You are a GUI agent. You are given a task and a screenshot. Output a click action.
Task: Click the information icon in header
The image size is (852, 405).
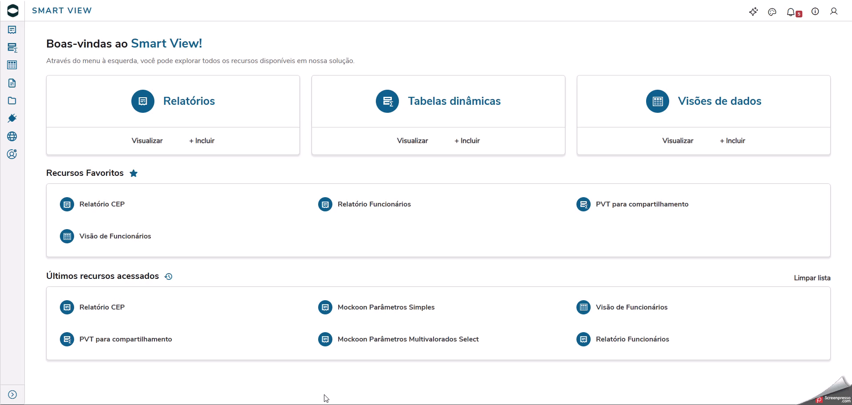point(815,12)
